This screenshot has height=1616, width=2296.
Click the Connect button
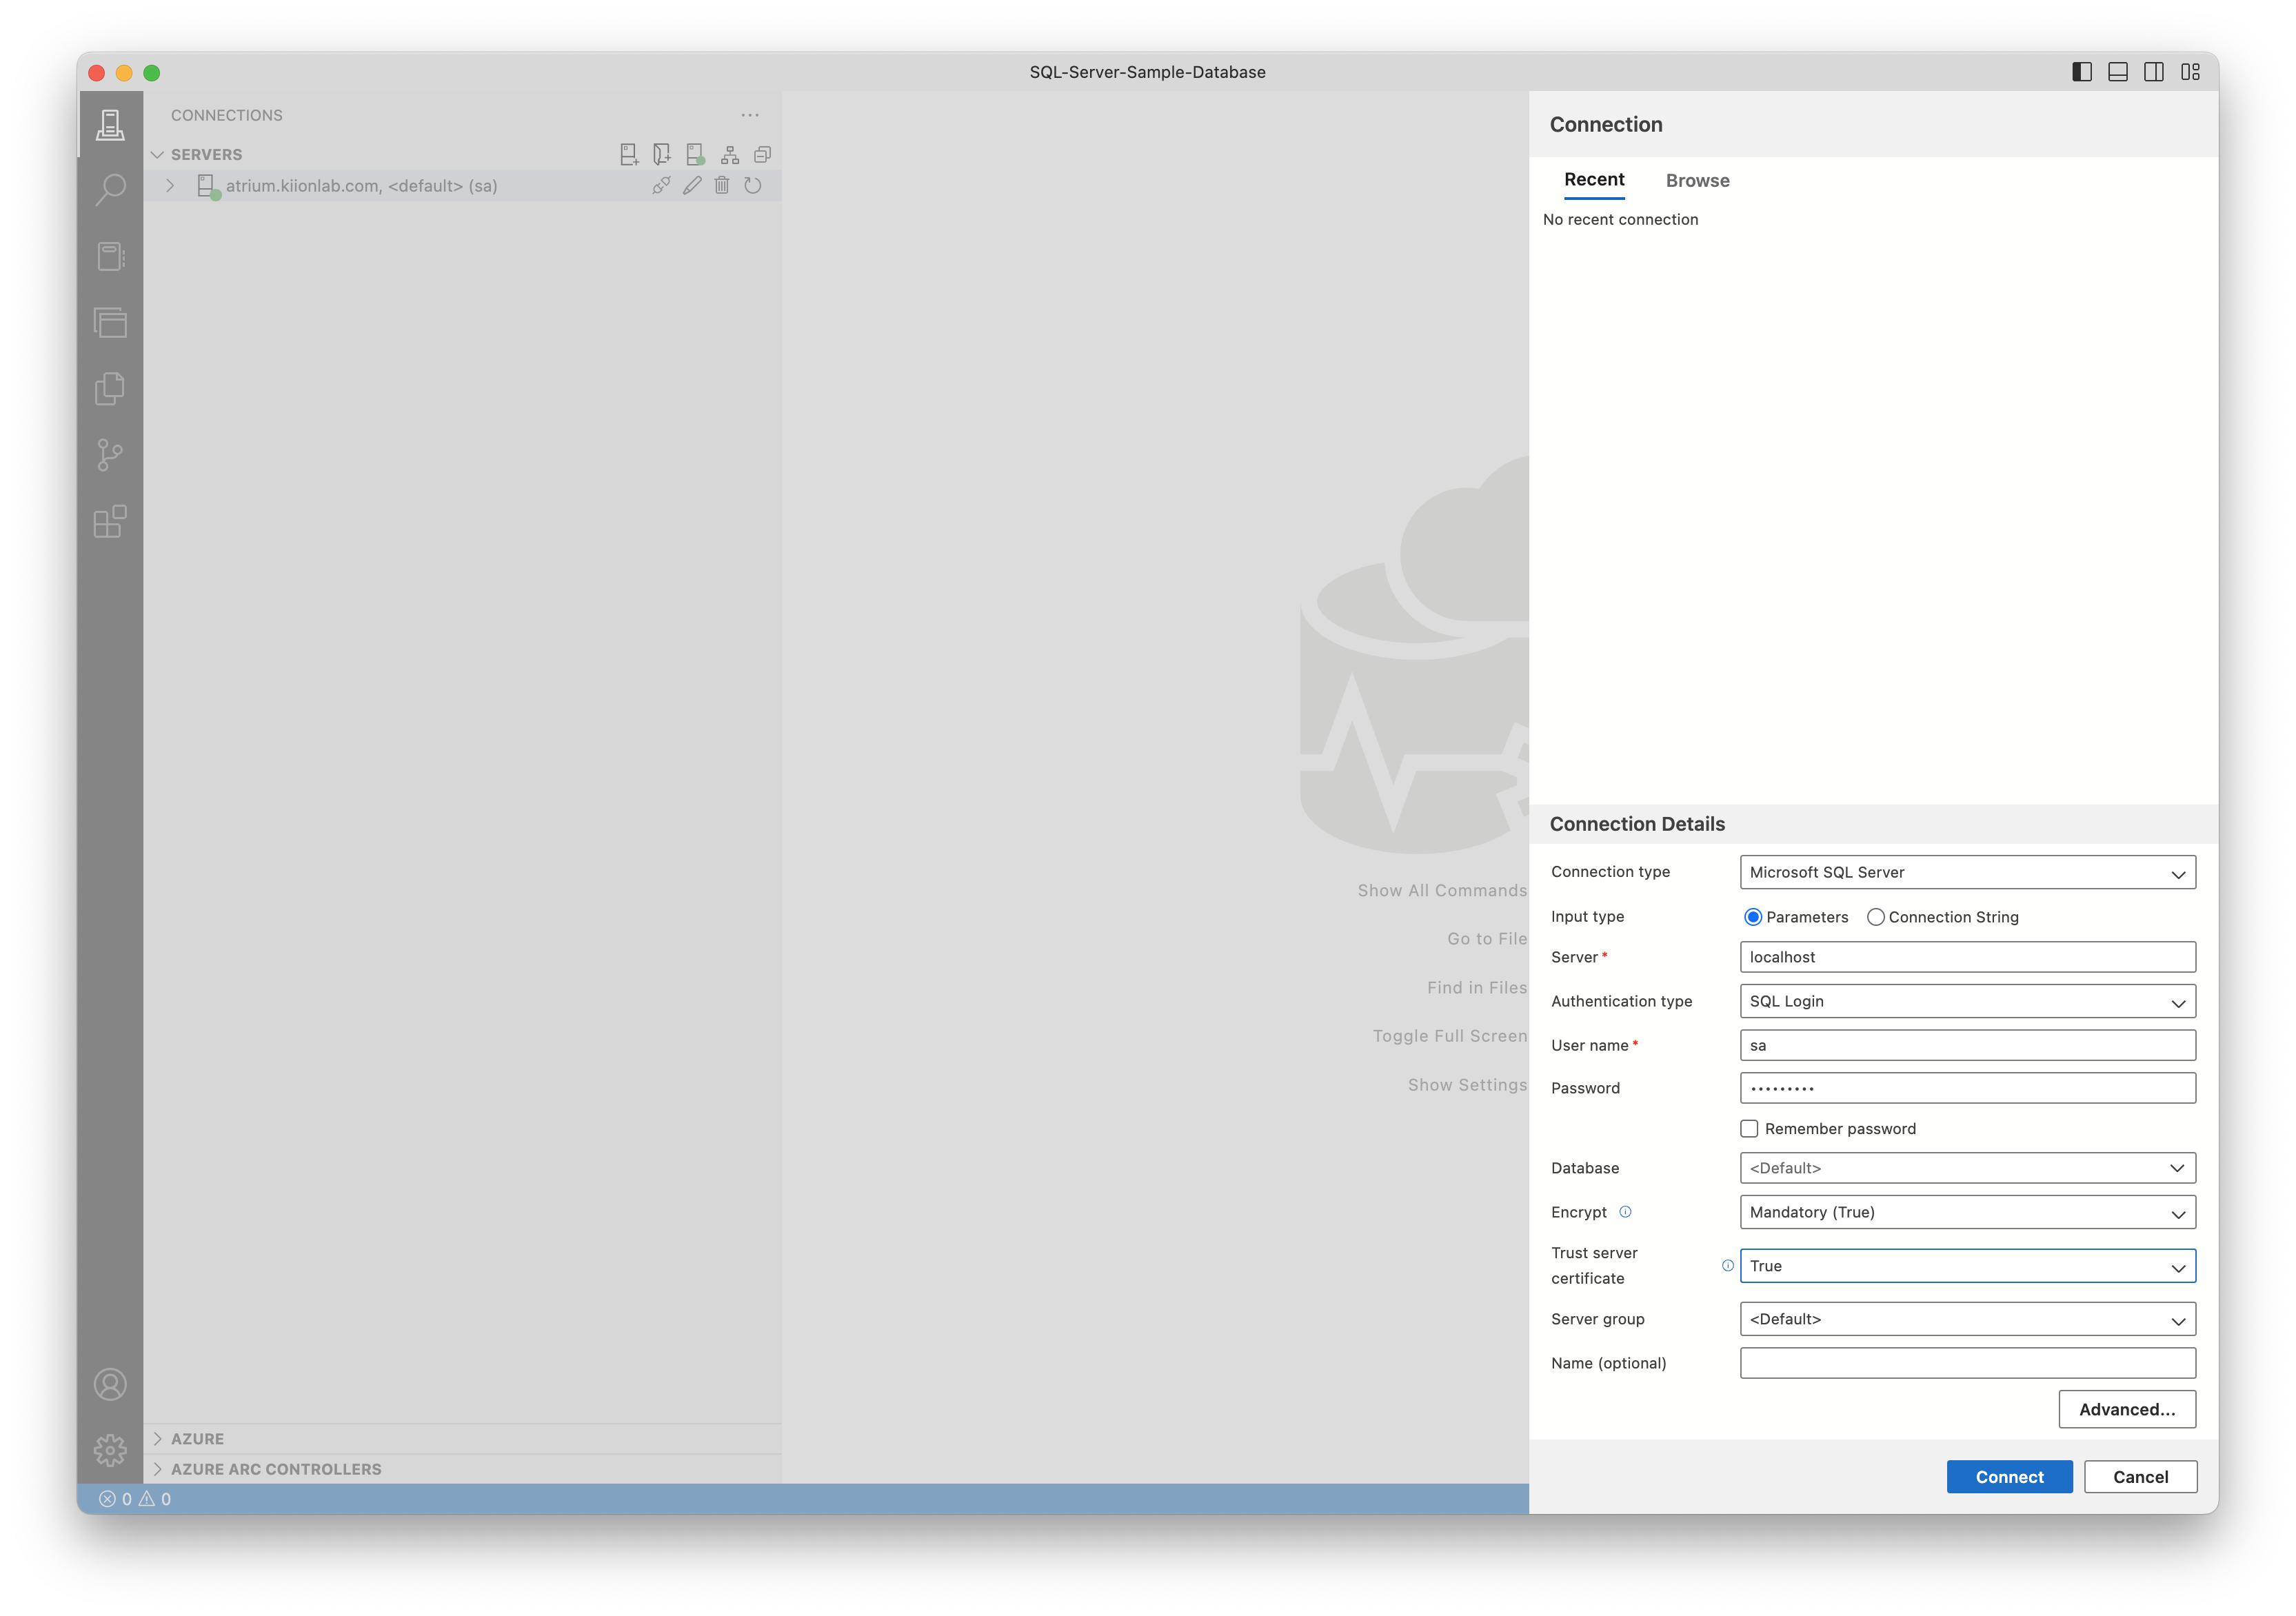tap(2009, 1476)
